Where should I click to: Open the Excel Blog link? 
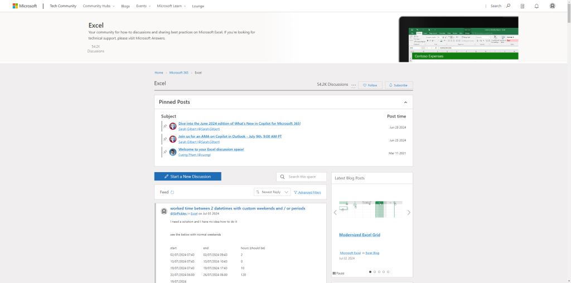tap(372, 253)
